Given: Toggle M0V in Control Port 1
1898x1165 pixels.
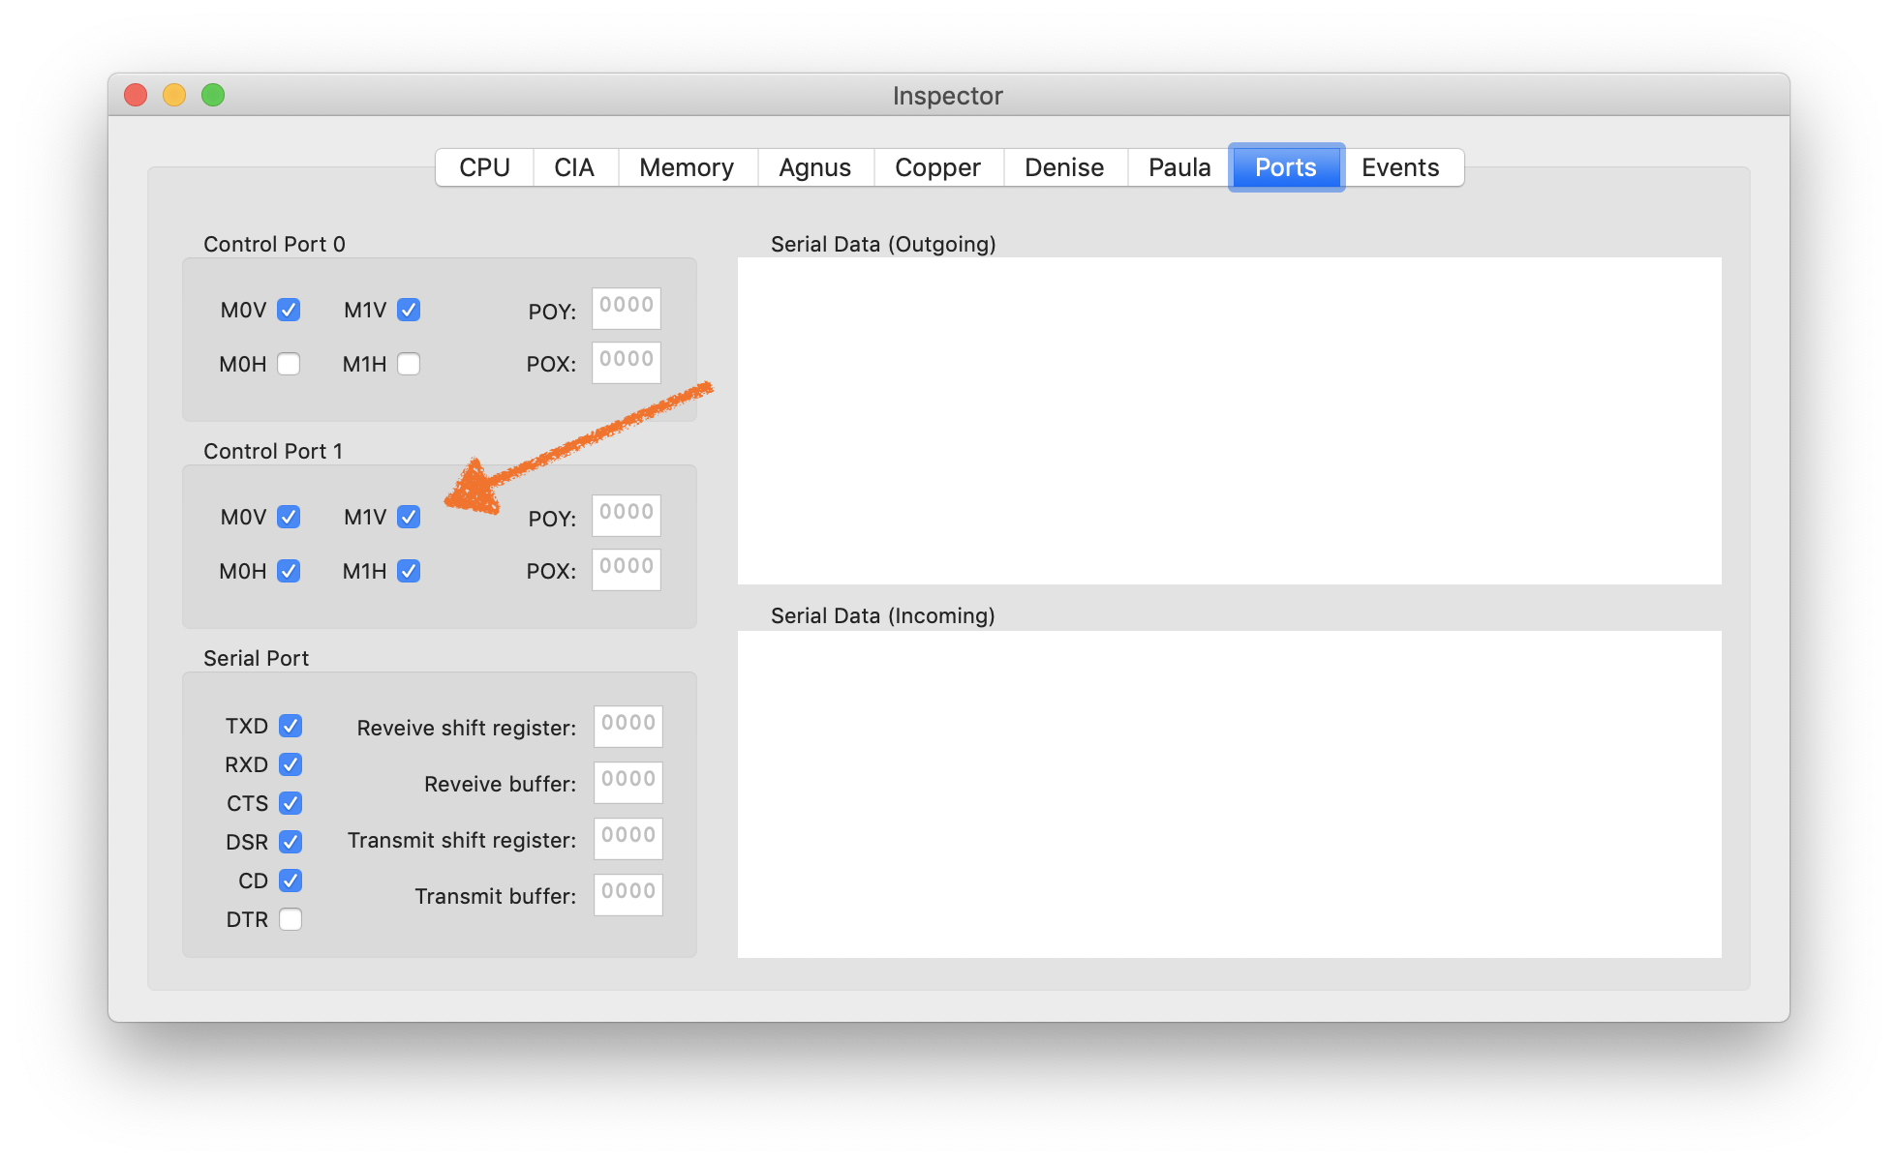Looking at the screenshot, I should pyautogui.click(x=289, y=517).
